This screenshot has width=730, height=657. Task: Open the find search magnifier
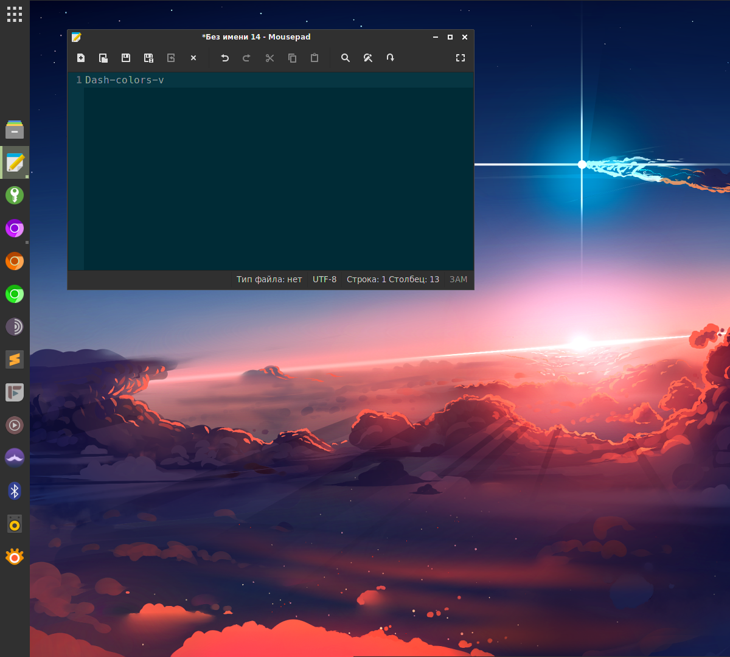(x=346, y=58)
